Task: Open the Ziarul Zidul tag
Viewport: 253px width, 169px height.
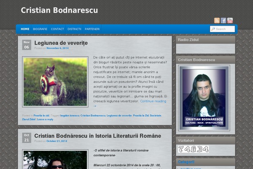Action: click(x=29, y=119)
